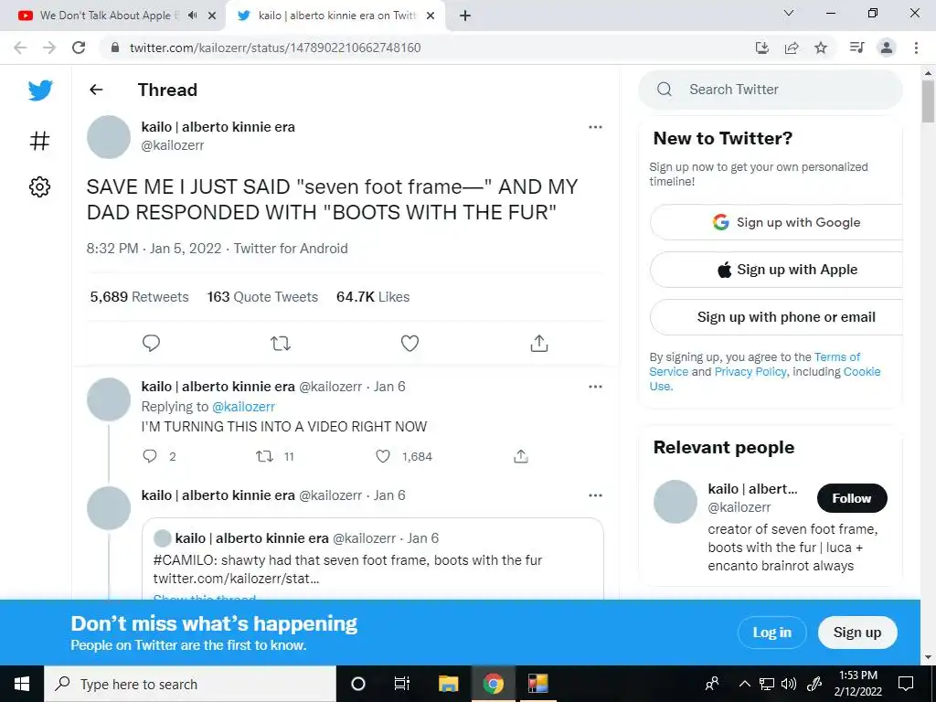Image resolution: width=936 pixels, height=702 pixels.
Task: Open the Cookie Use link
Action: pos(862,372)
